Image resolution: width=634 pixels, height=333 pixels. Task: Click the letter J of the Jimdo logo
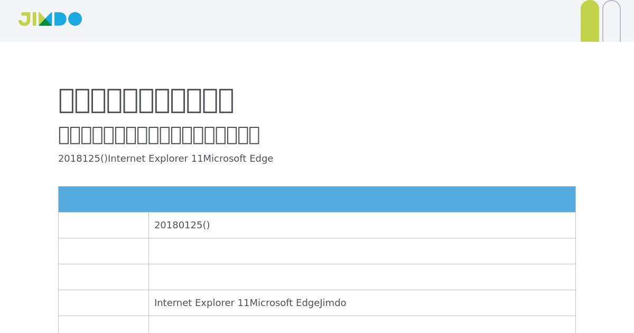24,19
